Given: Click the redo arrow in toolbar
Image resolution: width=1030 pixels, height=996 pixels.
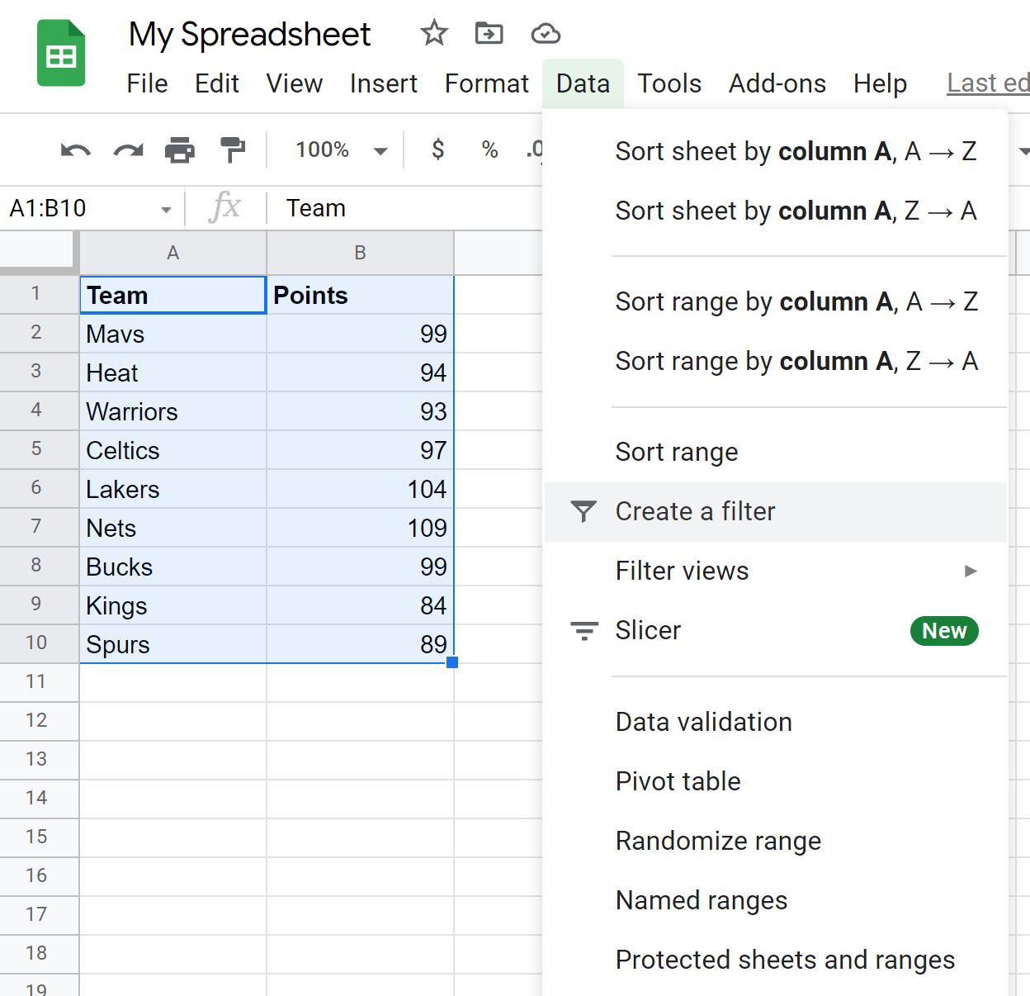Looking at the screenshot, I should [128, 150].
